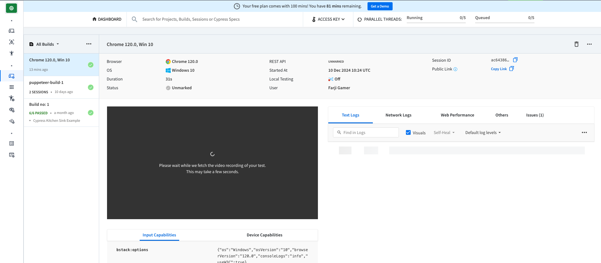Image resolution: width=601 pixels, height=263 pixels.
Task: Open the Accessibility Testing sidebar icon
Action: coord(12,53)
